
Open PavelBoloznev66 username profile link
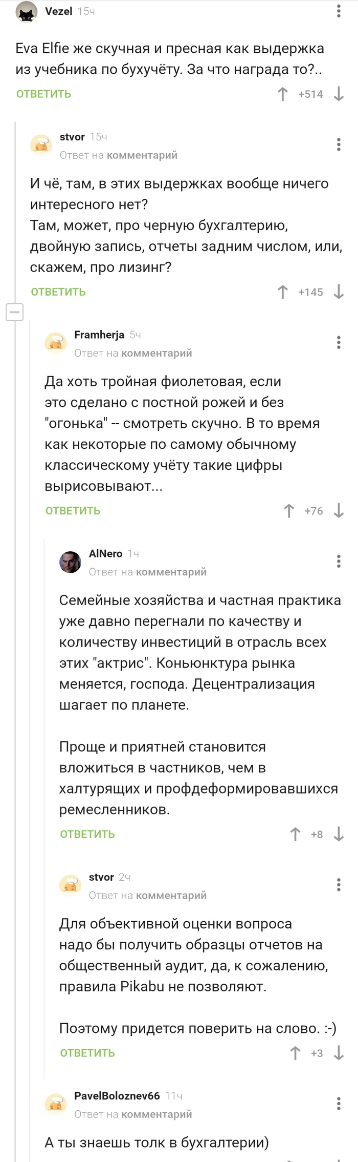(x=117, y=1095)
